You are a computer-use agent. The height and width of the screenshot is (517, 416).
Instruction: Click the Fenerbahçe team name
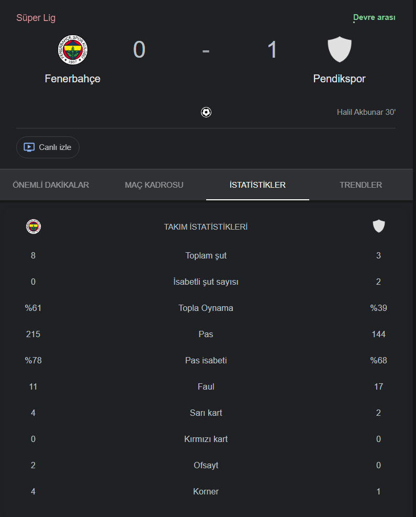(x=72, y=79)
